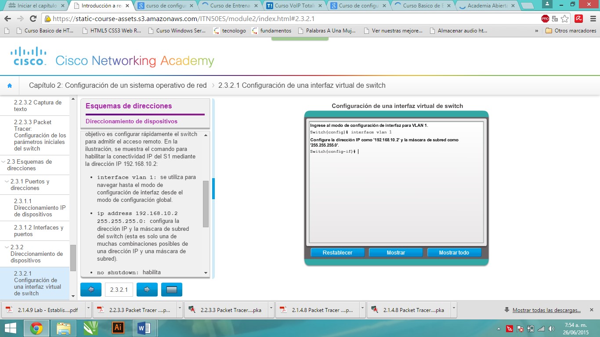Click Mostrar todo button

tap(454, 252)
